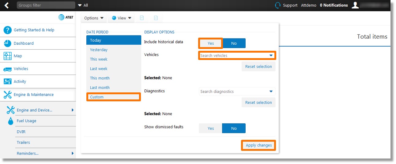Image resolution: width=396 pixels, height=164 pixels.
Task: Open the Dashboard pie chart icon
Action: tap(8, 43)
